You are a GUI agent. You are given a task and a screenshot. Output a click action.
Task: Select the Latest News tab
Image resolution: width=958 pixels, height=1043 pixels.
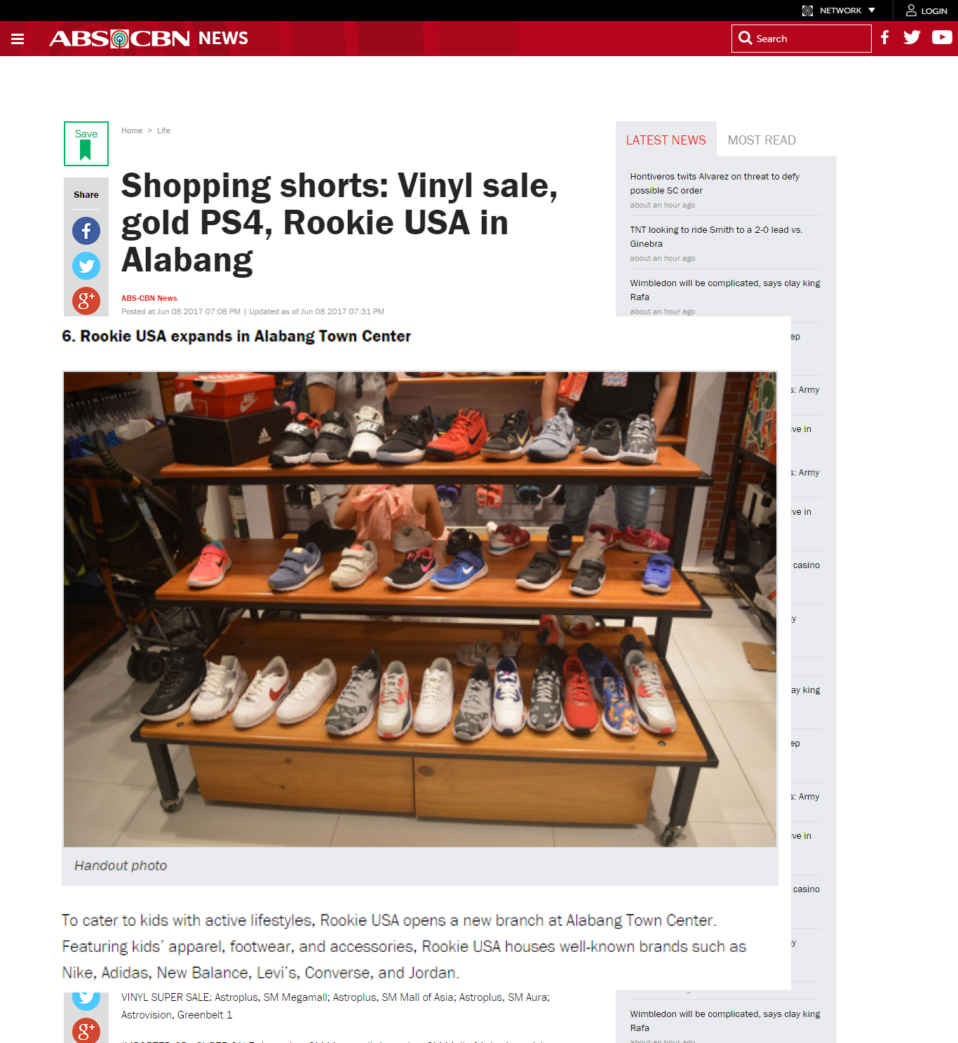(x=666, y=140)
